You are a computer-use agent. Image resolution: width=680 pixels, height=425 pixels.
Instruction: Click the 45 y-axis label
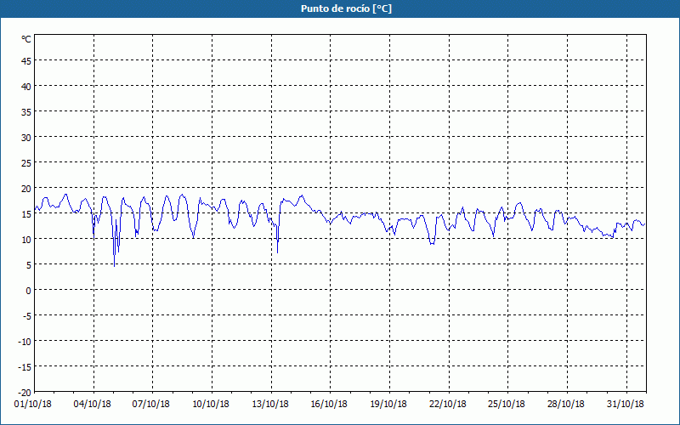tap(26, 61)
